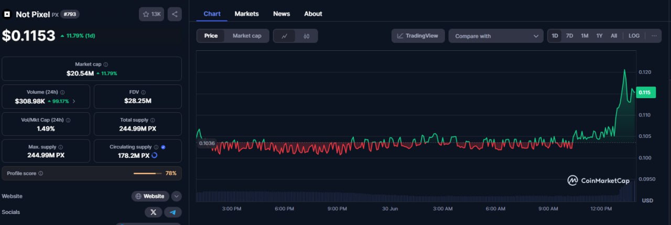Switch to the Chart tab
This screenshot has width=671, height=225.
click(x=212, y=14)
